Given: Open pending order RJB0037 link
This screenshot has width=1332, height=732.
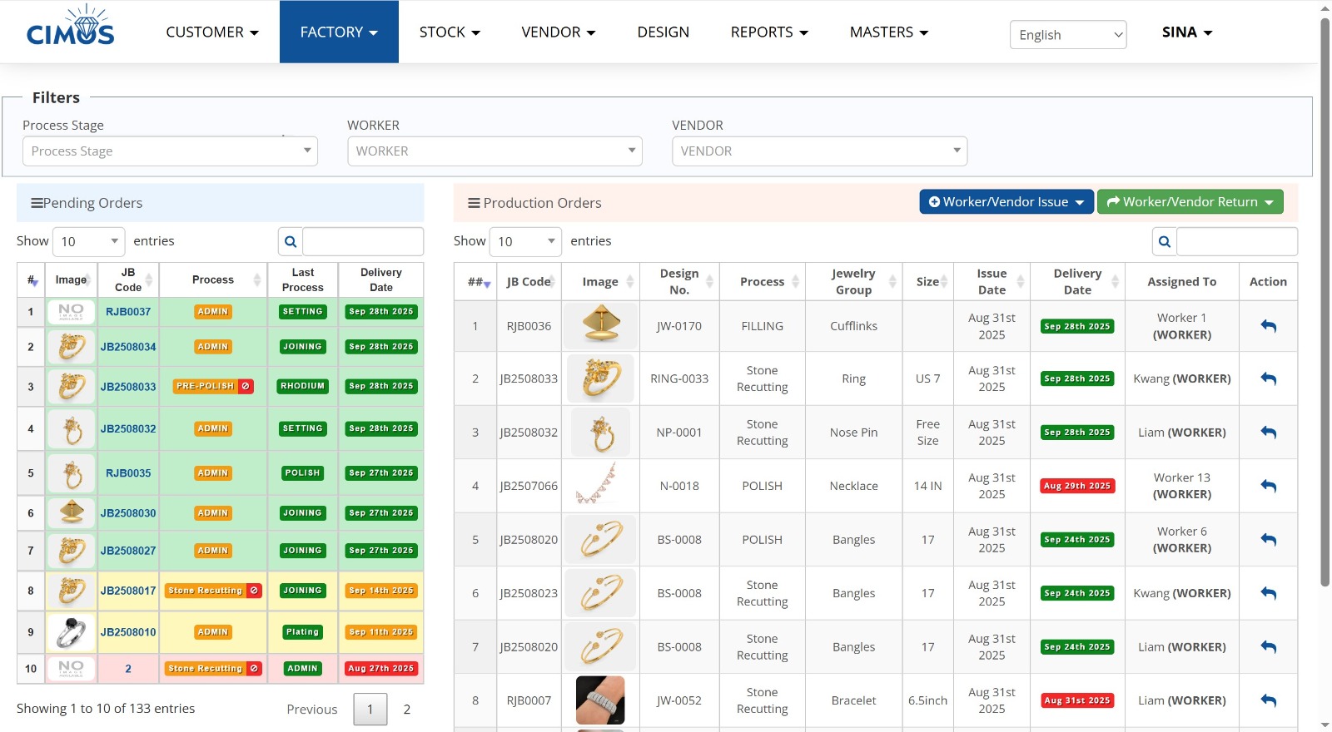Looking at the screenshot, I should click(128, 312).
